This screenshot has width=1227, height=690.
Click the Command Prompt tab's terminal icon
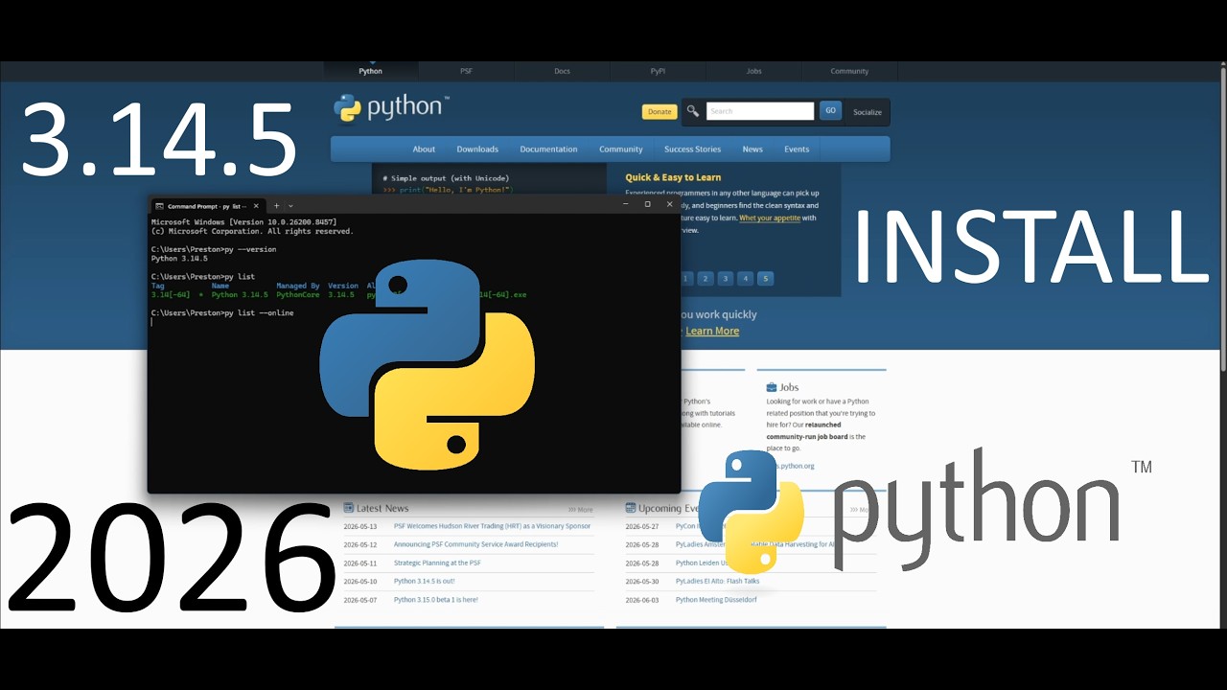click(x=159, y=206)
